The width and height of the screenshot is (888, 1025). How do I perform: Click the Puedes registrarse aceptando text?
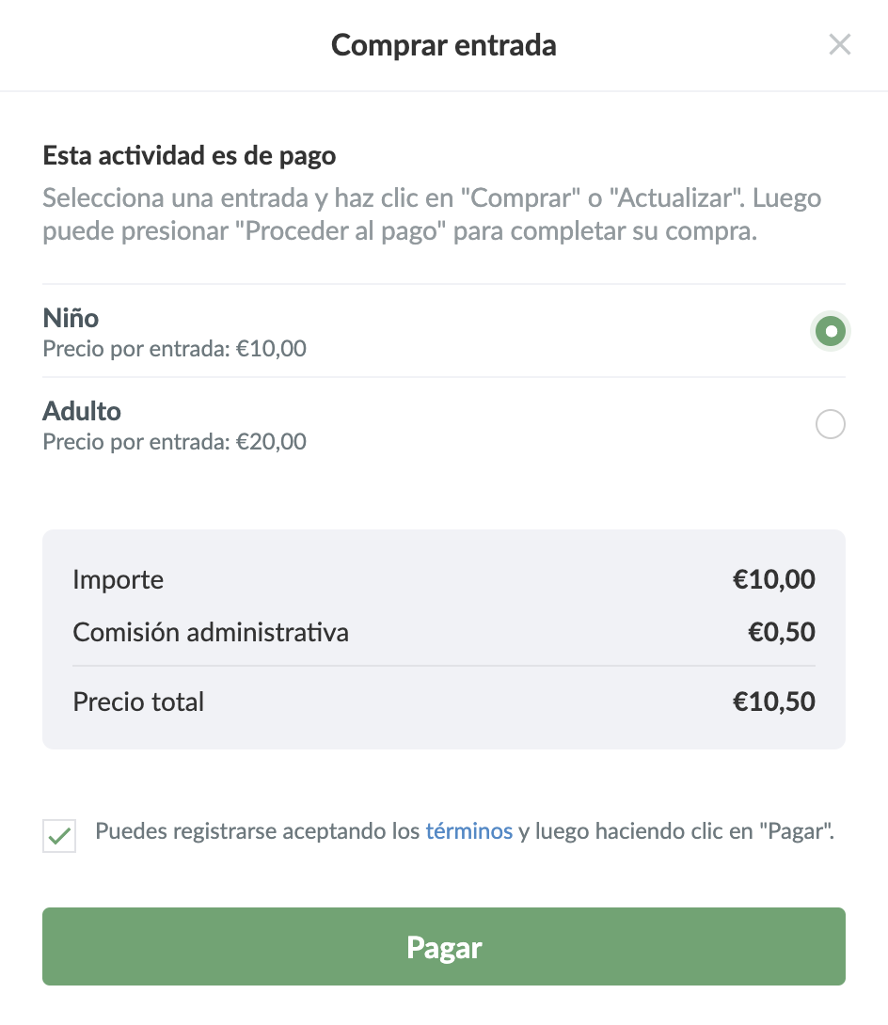258,831
